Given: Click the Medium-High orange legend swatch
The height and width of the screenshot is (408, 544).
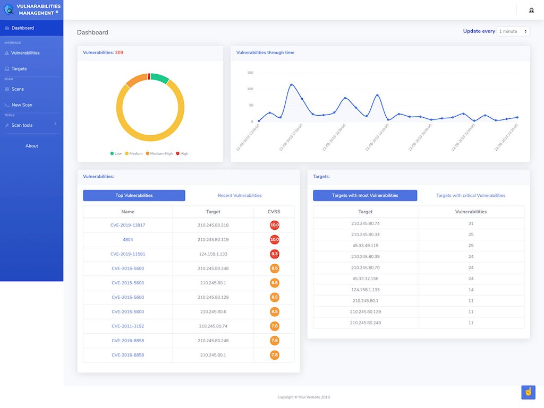Looking at the screenshot, I should tap(148, 153).
